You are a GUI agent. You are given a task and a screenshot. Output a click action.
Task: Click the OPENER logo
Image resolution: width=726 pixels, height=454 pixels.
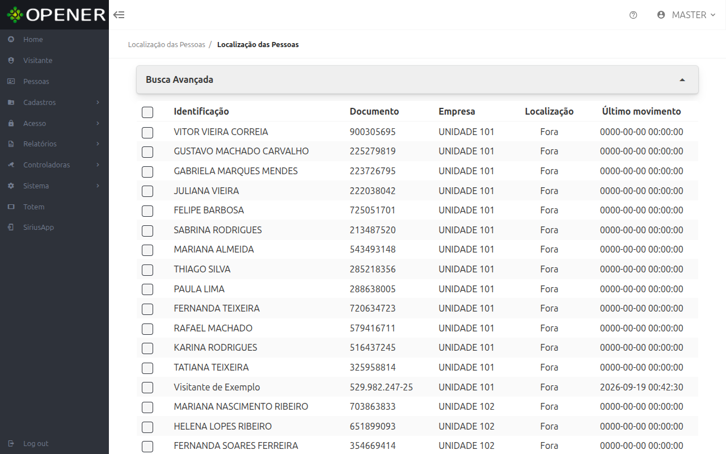coord(56,15)
